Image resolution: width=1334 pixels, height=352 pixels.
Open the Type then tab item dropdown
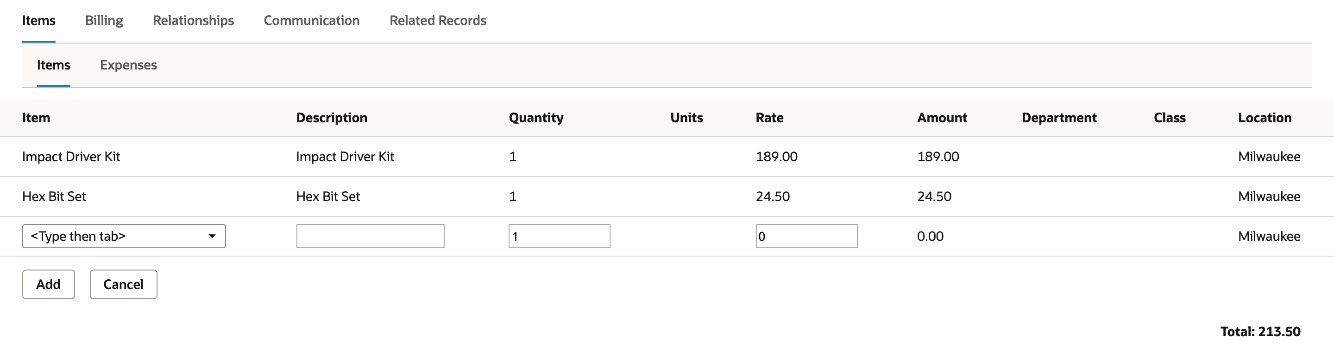tap(124, 236)
